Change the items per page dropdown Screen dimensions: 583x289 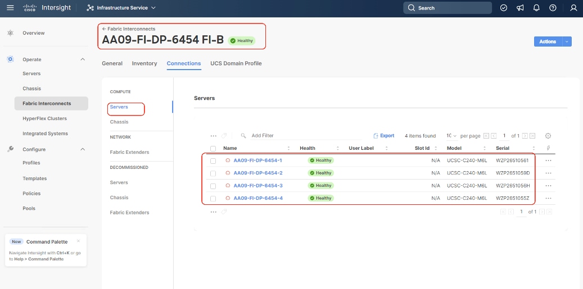(451, 136)
